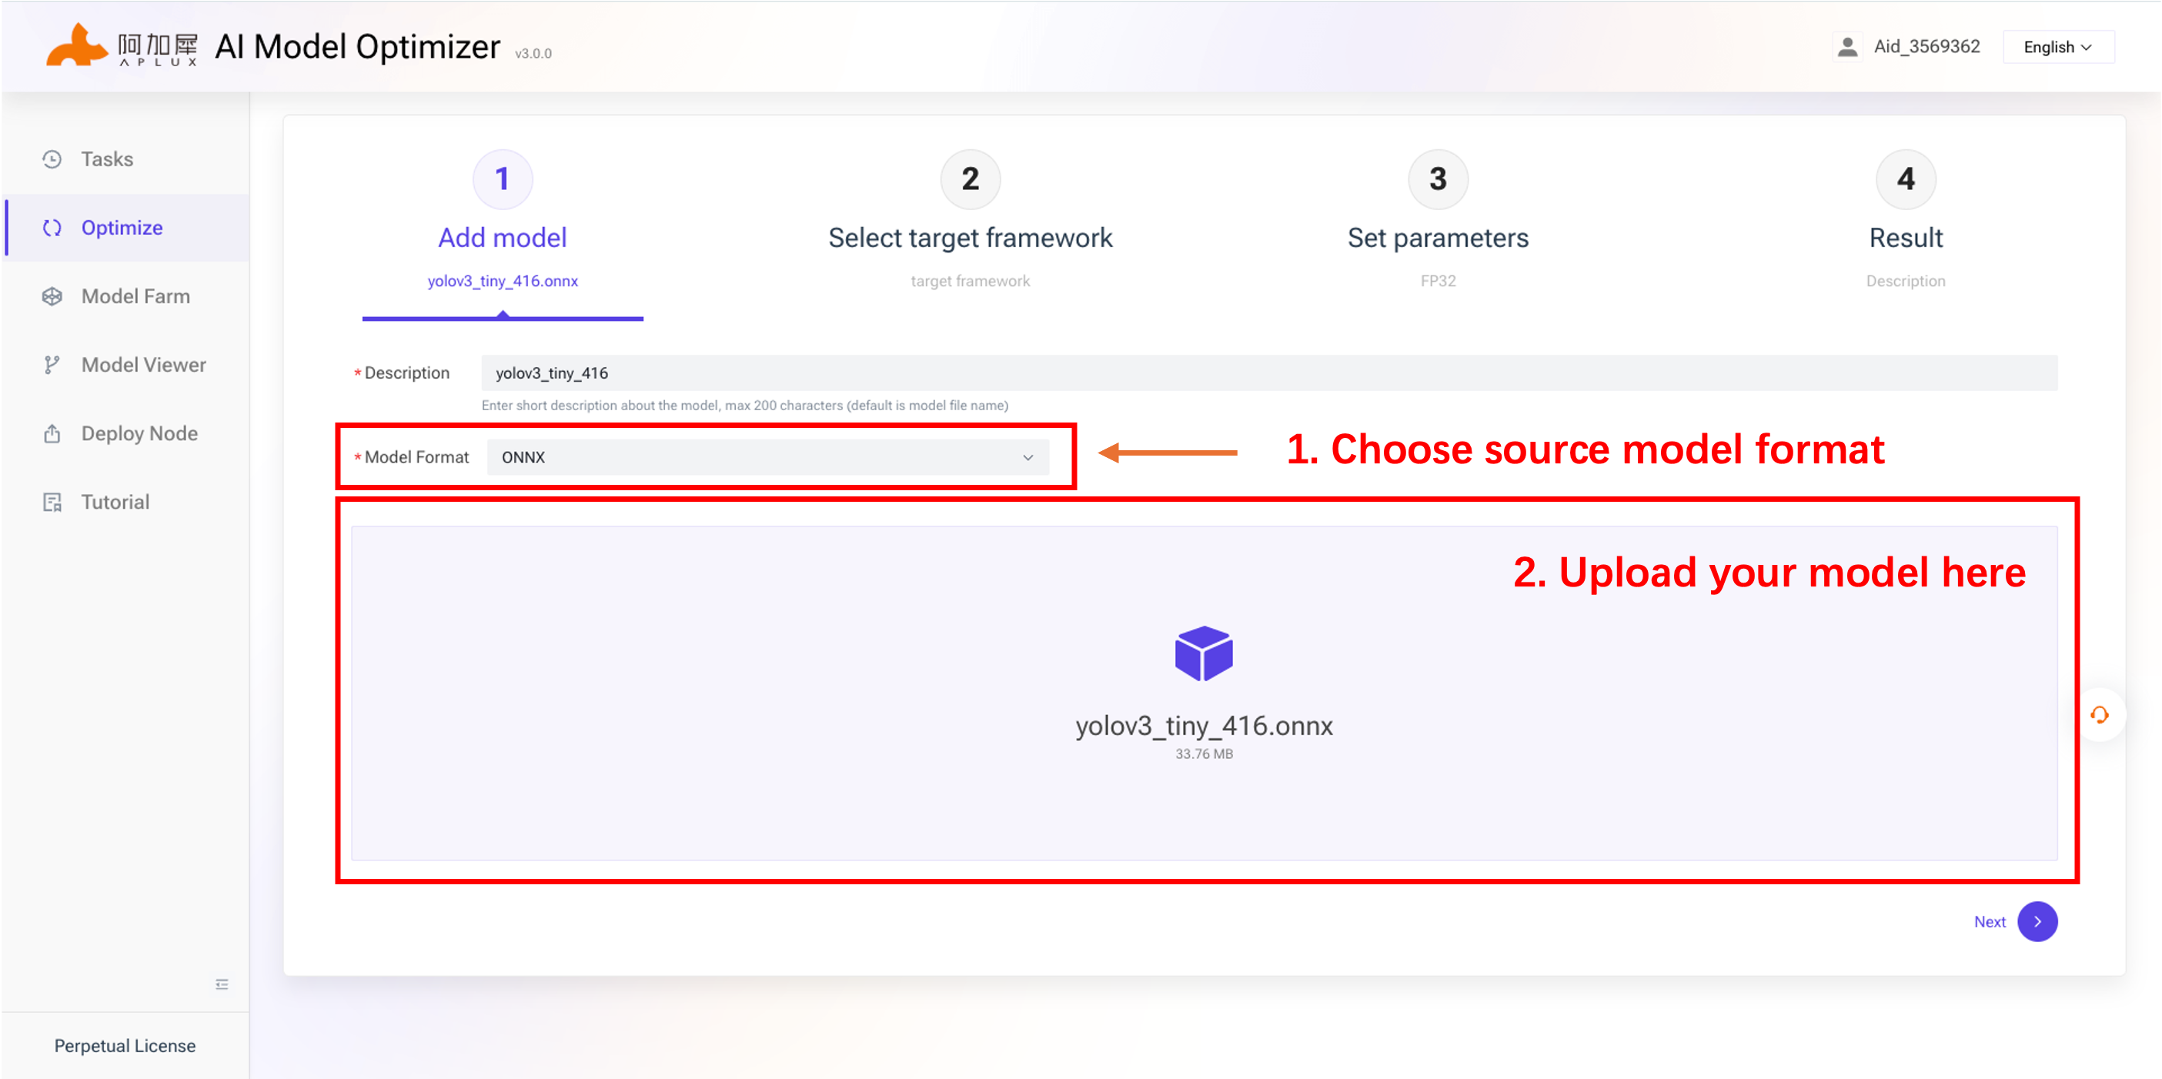Expand the English language selector
Screen dimensions: 2162x1079
click(x=2058, y=47)
